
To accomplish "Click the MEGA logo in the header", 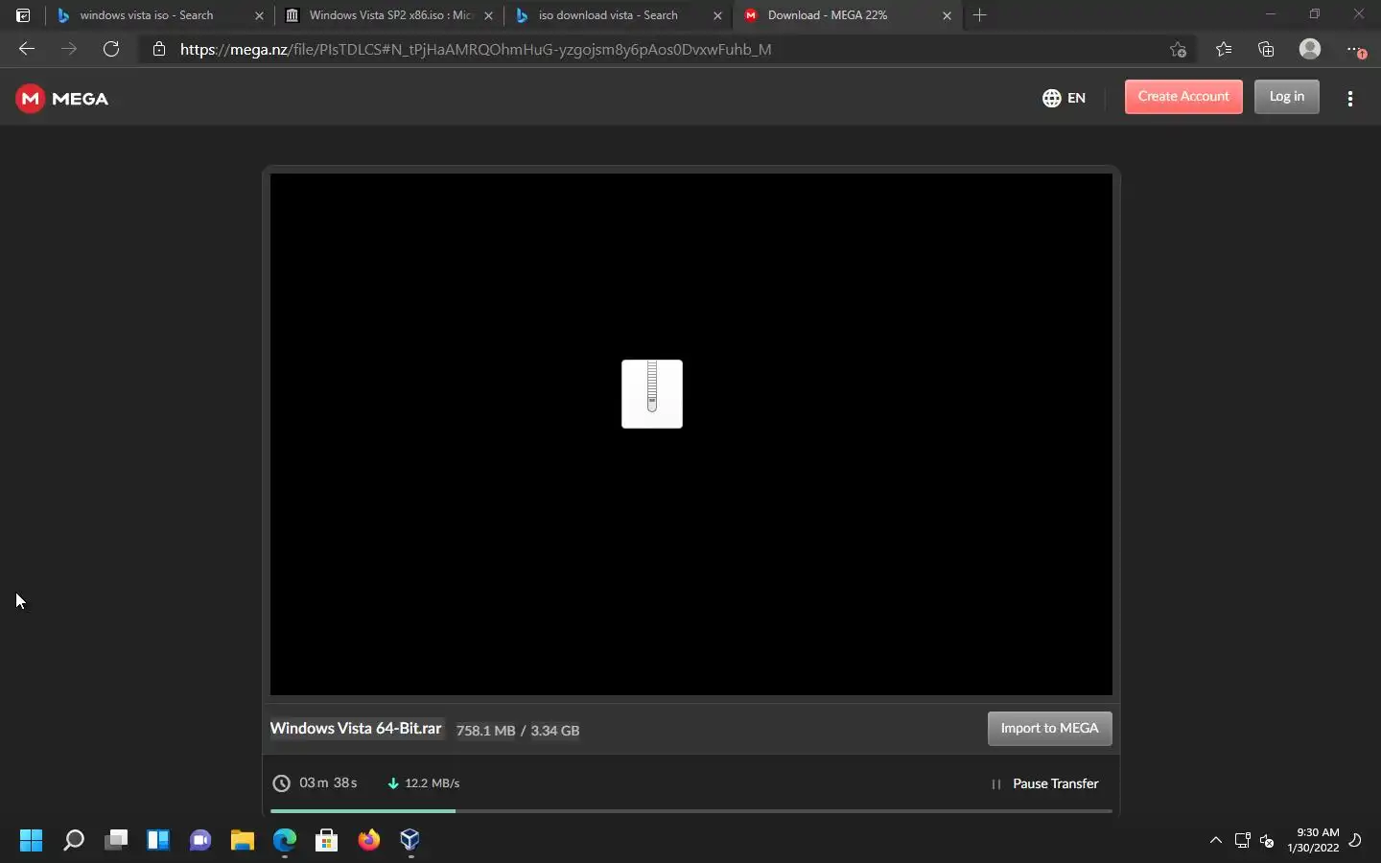I will (x=62, y=99).
